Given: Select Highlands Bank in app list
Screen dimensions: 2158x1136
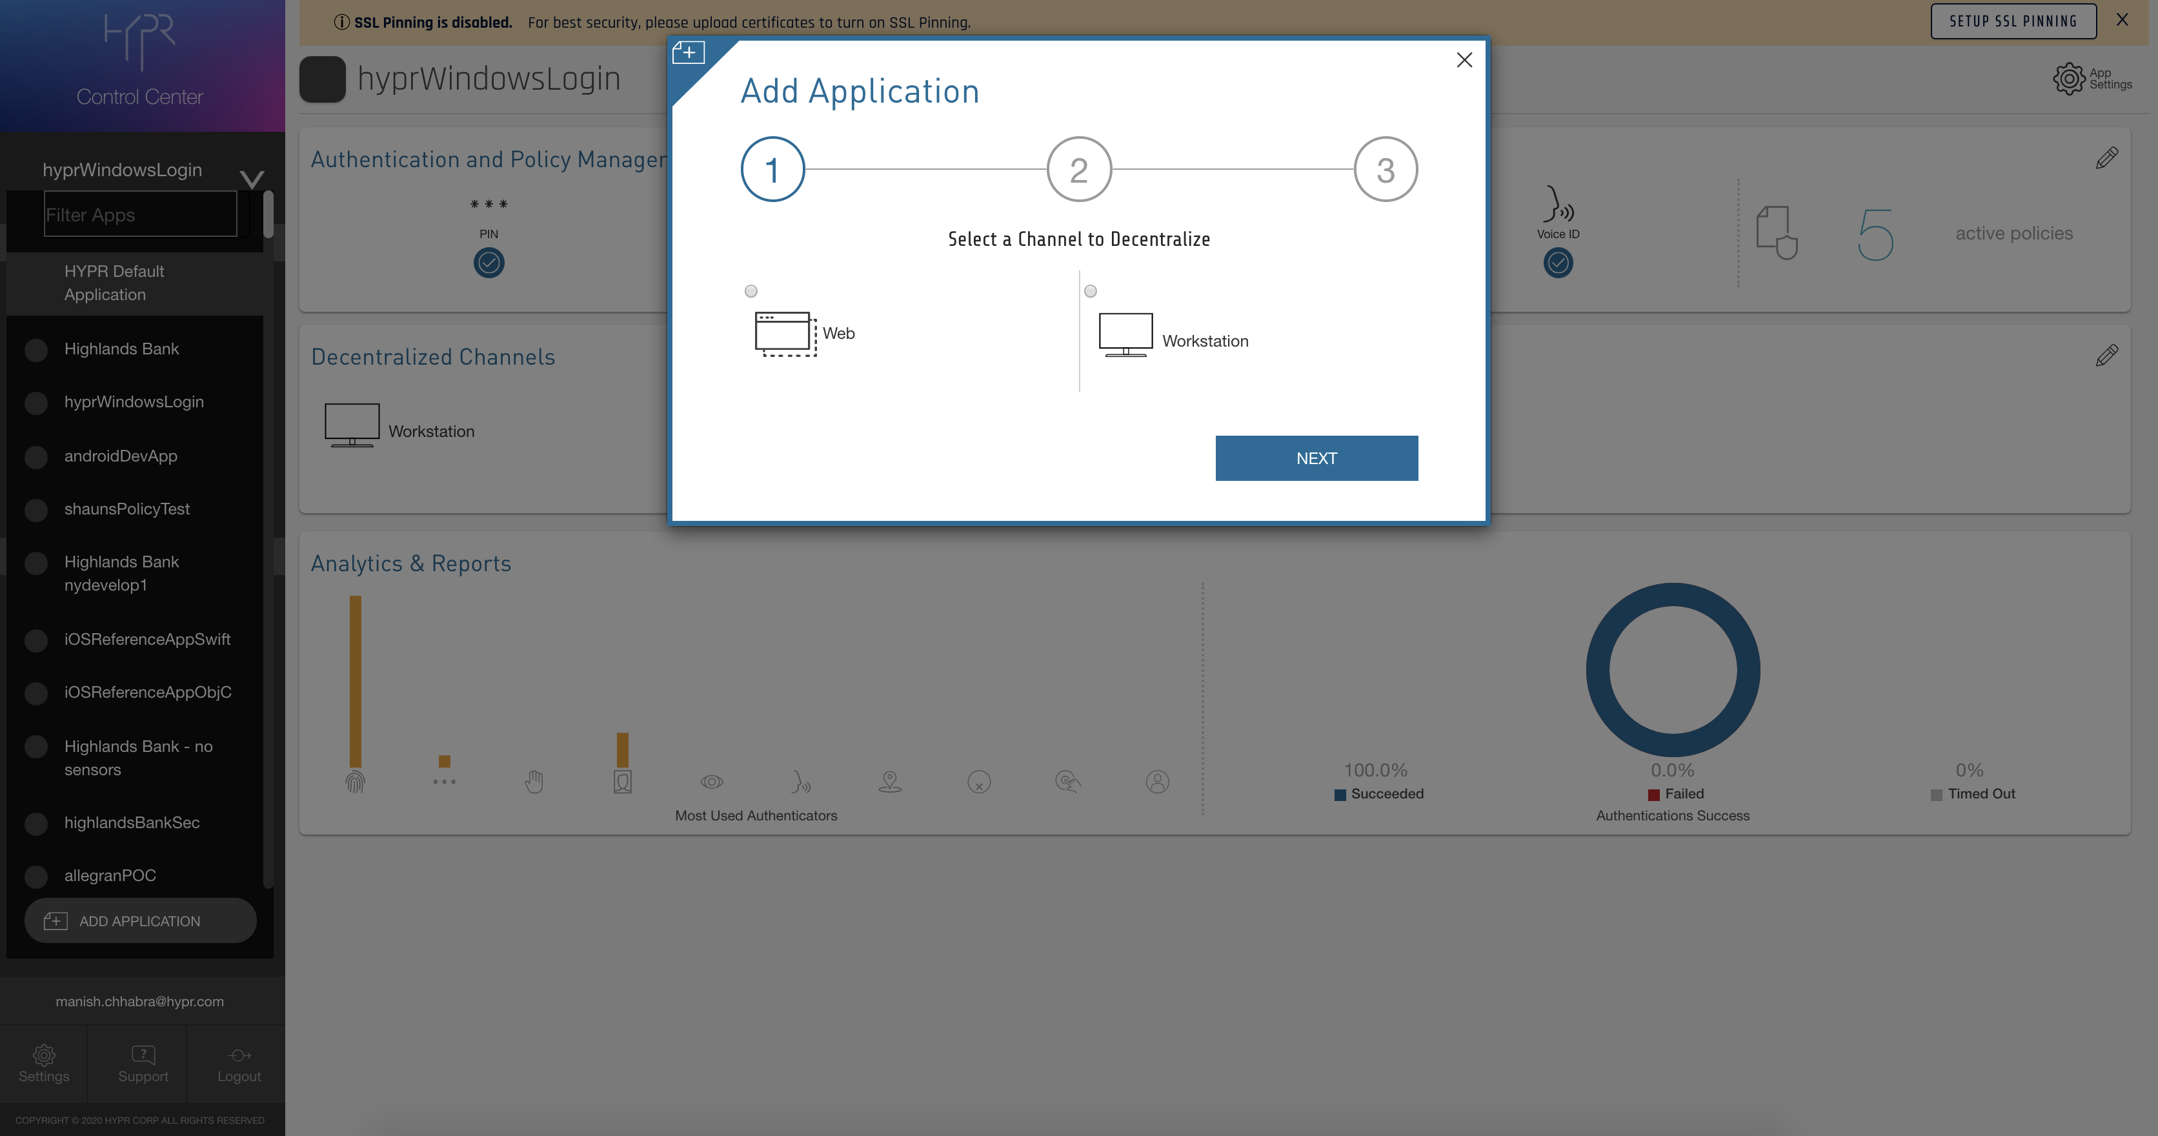Looking at the screenshot, I should tap(121, 349).
